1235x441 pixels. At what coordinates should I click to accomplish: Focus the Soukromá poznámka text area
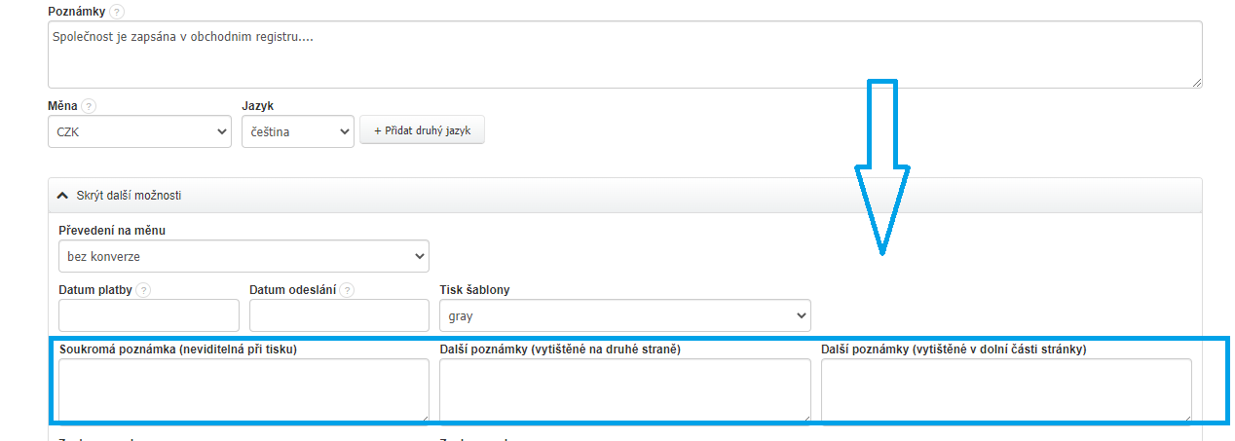tap(243, 388)
